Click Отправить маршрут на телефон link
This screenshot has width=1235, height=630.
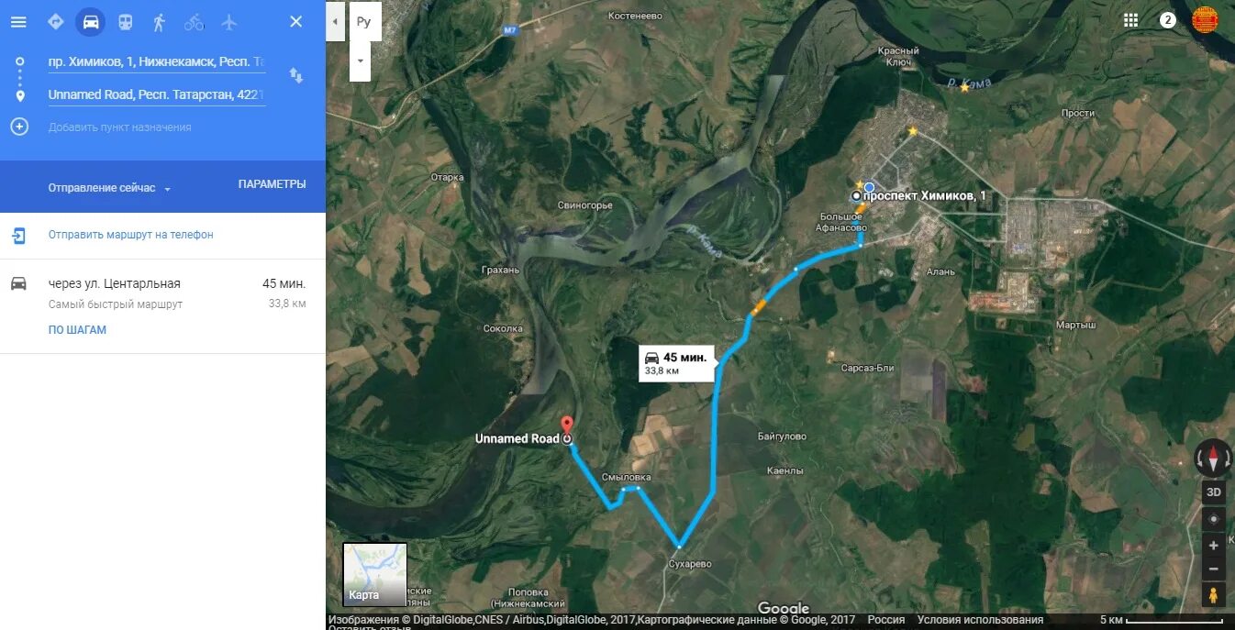131,235
